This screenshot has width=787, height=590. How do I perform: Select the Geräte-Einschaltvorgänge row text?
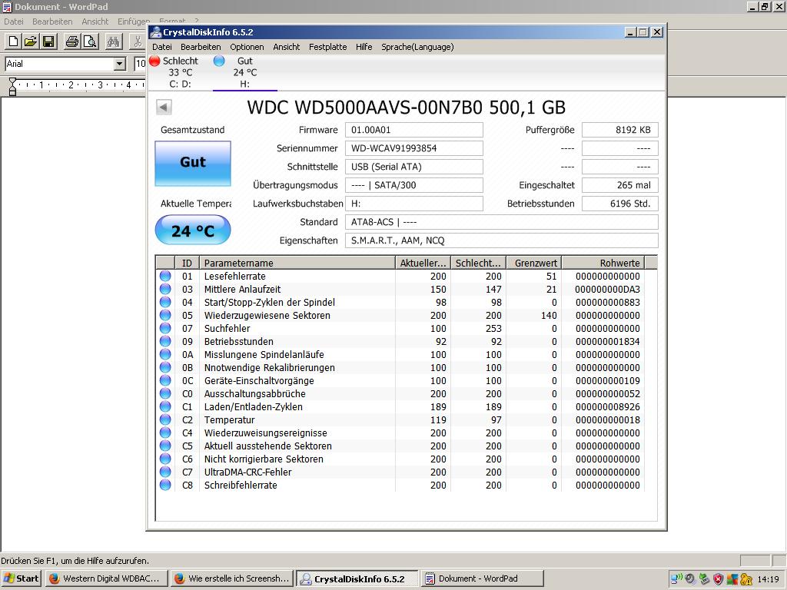pos(259,380)
